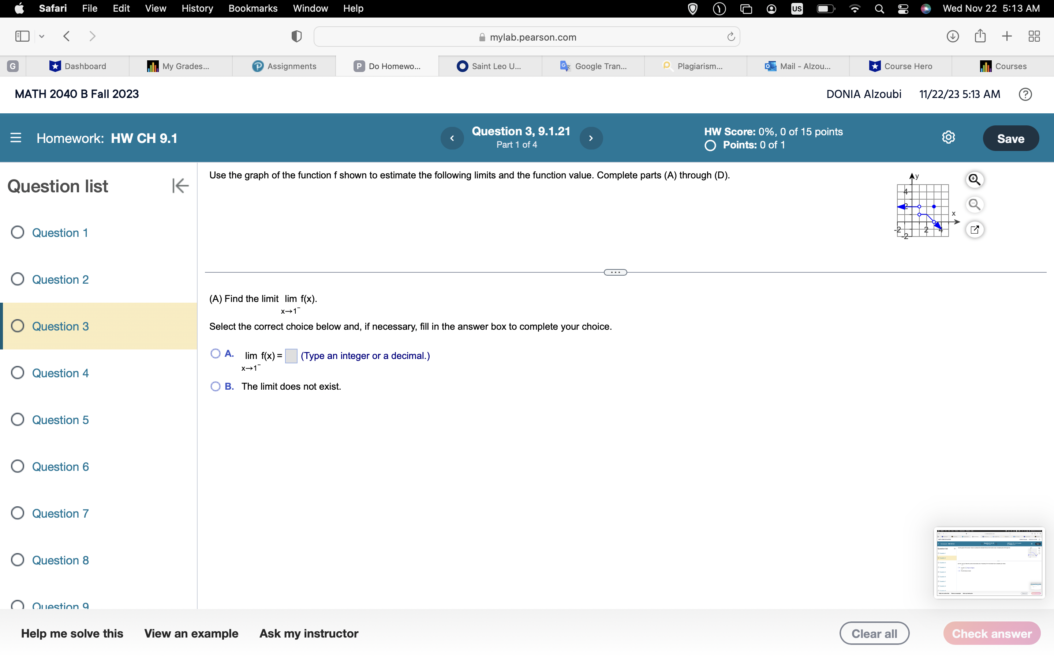Open the Bookmarks menu in the menu bar
The height and width of the screenshot is (658, 1054).
253,8
